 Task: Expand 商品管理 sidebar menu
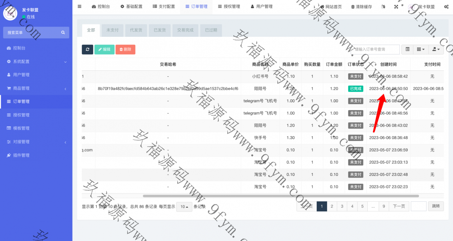[x=36, y=88]
